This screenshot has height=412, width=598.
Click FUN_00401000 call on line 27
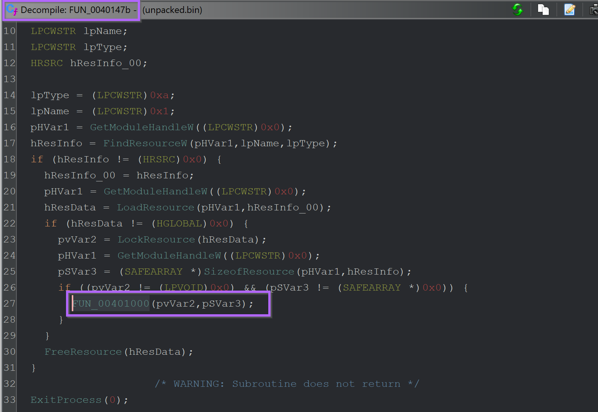(111, 304)
